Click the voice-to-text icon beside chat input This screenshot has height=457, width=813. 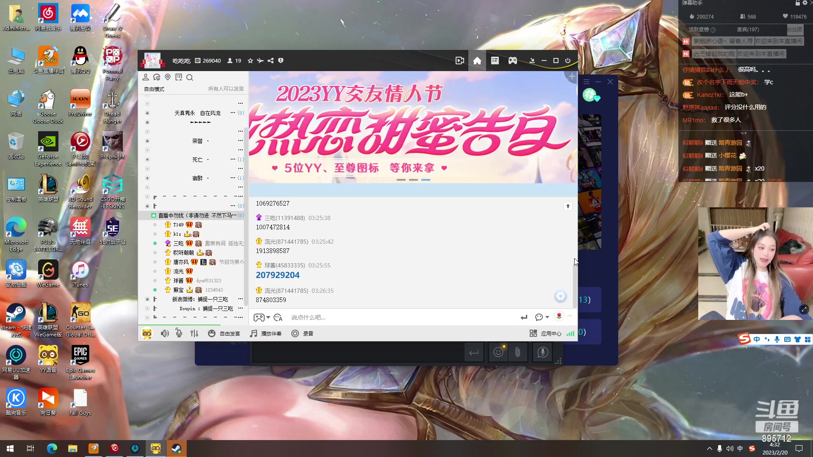tap(278, 317)
